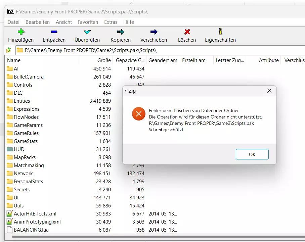Select the Entities folder icon
Screen dimensions: 305x242
pyautogui.click(x=9, y=101)
